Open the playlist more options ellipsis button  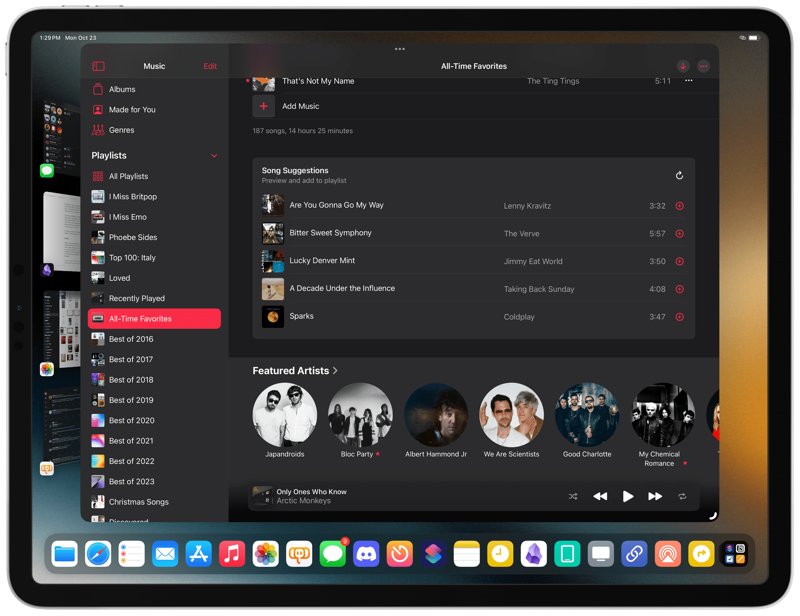704,66
